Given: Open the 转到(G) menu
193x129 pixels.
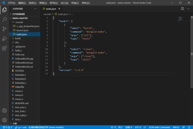Looking at the screenshot, I should (x=54, y=3).
